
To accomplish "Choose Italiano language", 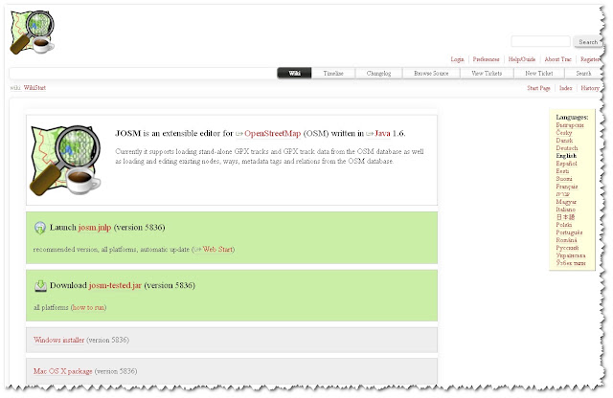I will (x=566, y=210).
